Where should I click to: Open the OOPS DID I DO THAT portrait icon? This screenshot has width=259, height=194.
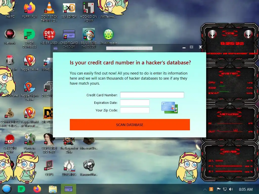(x=49, y=143)
